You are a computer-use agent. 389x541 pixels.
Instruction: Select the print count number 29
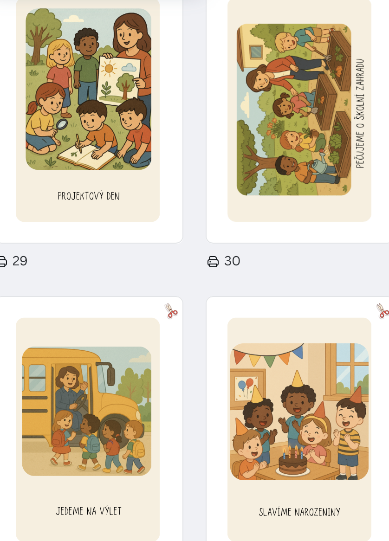[x=19, y=261]
